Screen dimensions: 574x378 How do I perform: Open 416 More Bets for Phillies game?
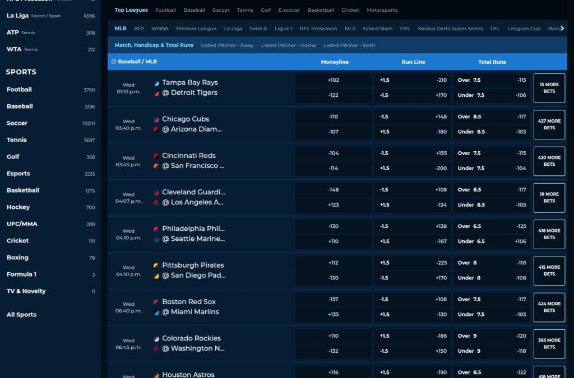[549, 234]
